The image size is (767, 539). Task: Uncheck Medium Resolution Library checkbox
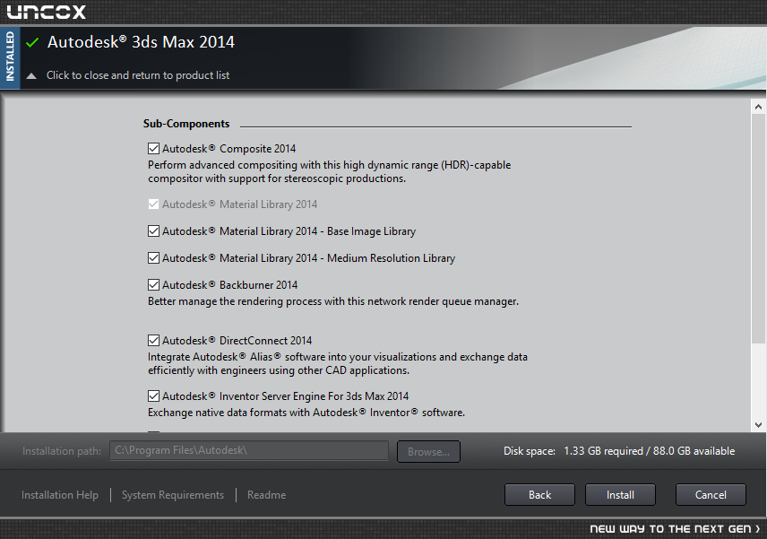[153, 258]
